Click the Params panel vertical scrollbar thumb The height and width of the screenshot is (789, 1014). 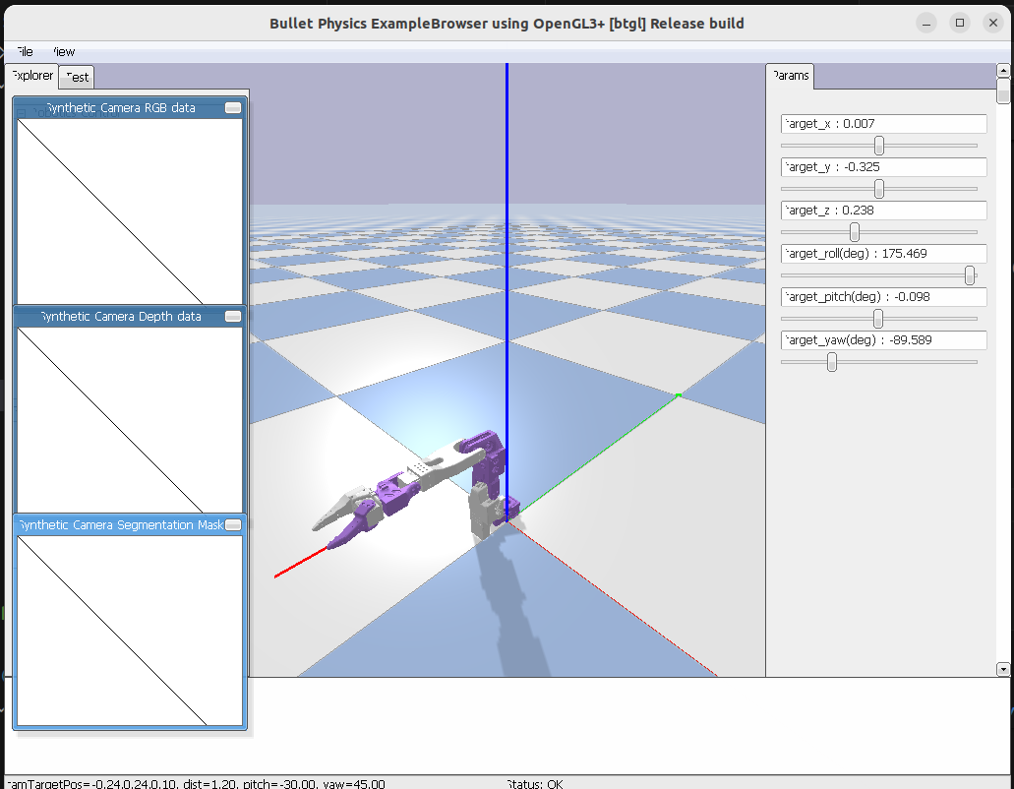(x=1003, y=91)
